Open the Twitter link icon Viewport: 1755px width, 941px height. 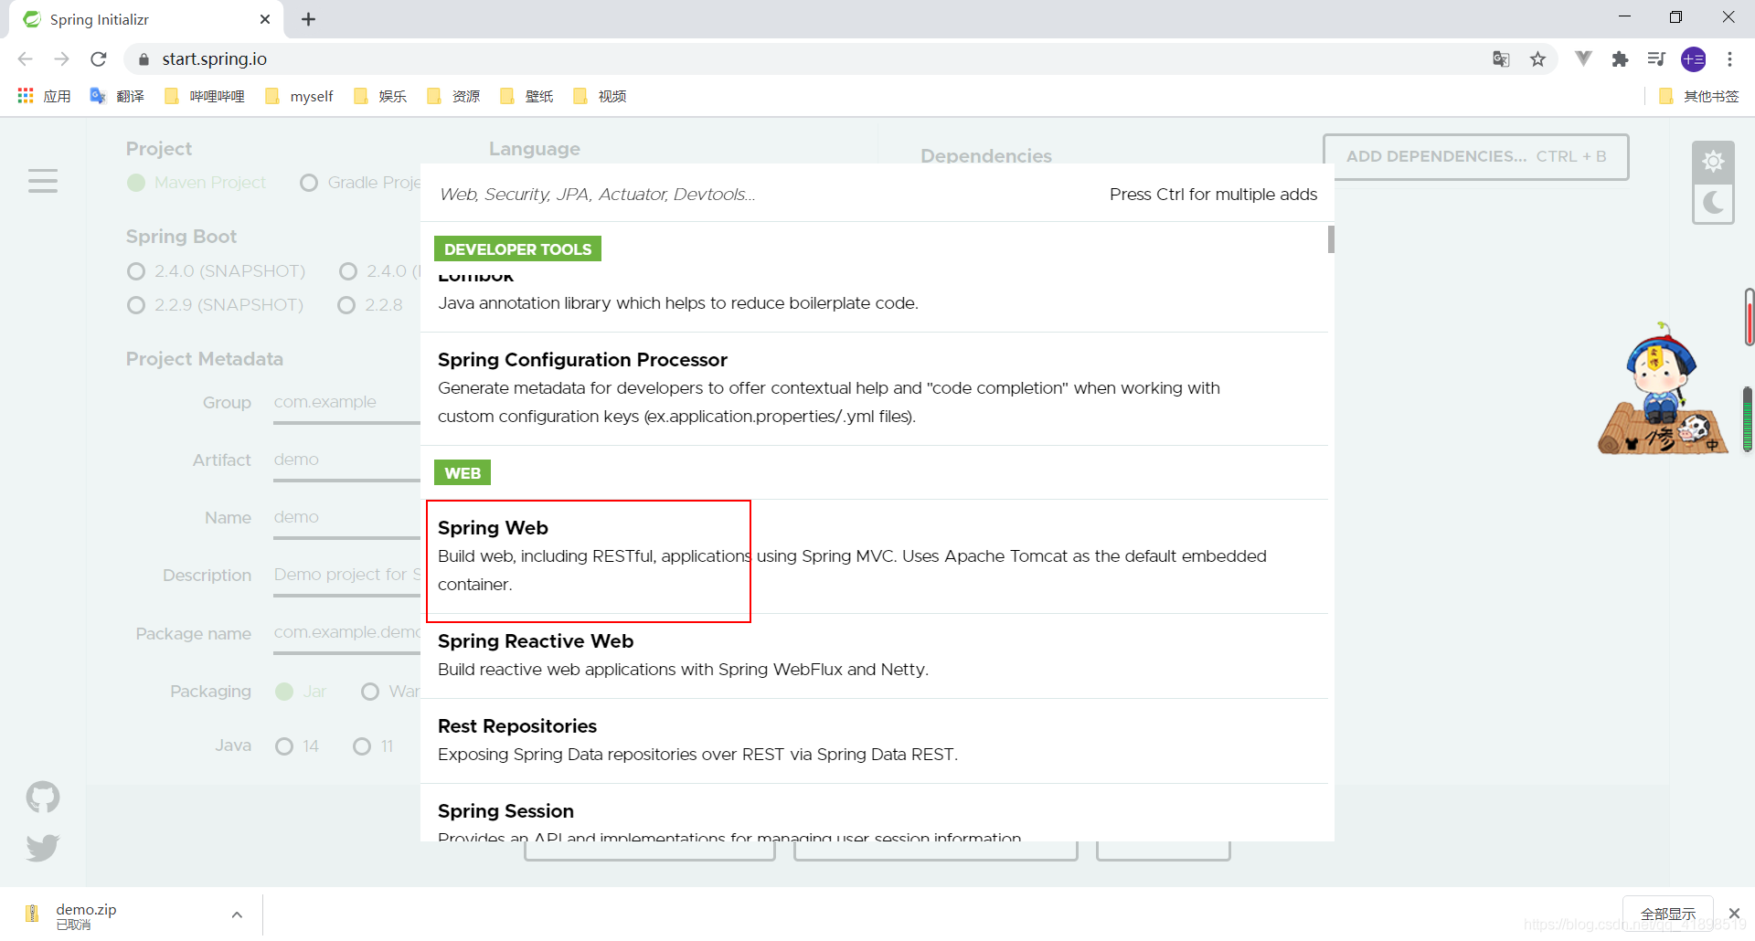pos(43,848)
